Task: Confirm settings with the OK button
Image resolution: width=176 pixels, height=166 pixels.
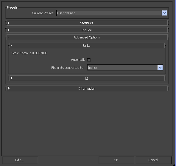Action: [x=116, y=160]
